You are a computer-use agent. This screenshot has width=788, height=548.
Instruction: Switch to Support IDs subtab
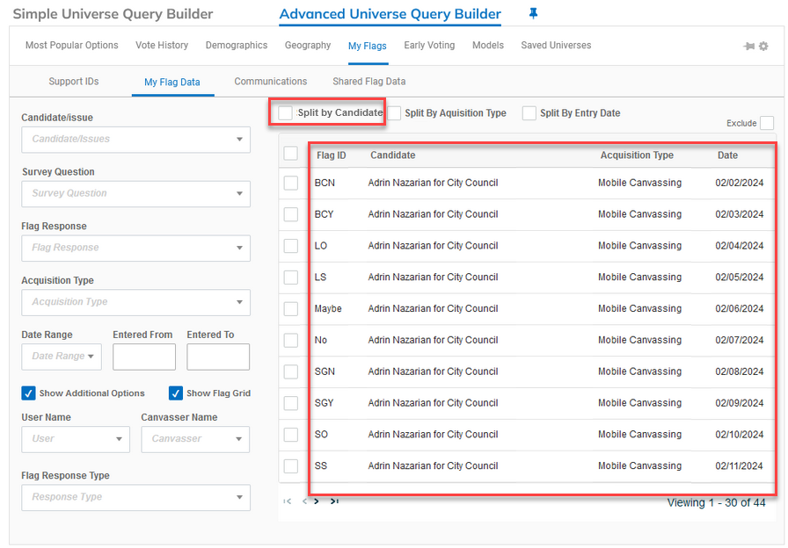[73, 82]
